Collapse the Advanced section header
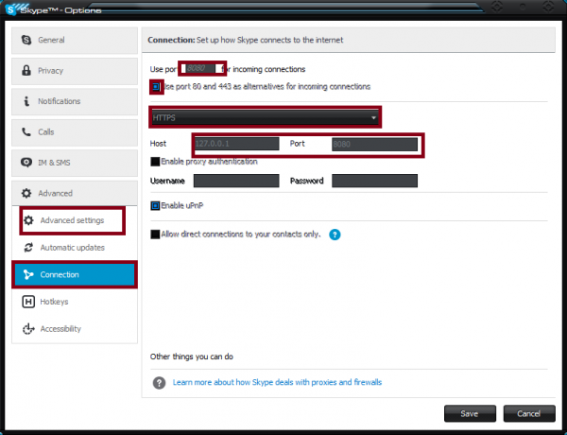567x435 pixels. [75, 193]
